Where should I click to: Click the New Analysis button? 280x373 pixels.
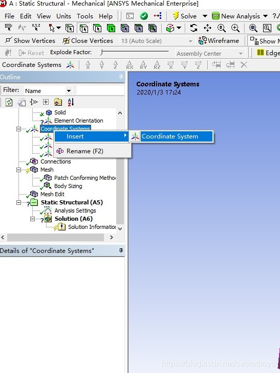236,16
